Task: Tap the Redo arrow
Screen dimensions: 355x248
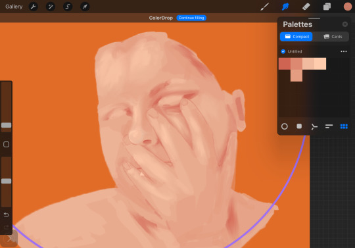Action: point(7,227)
